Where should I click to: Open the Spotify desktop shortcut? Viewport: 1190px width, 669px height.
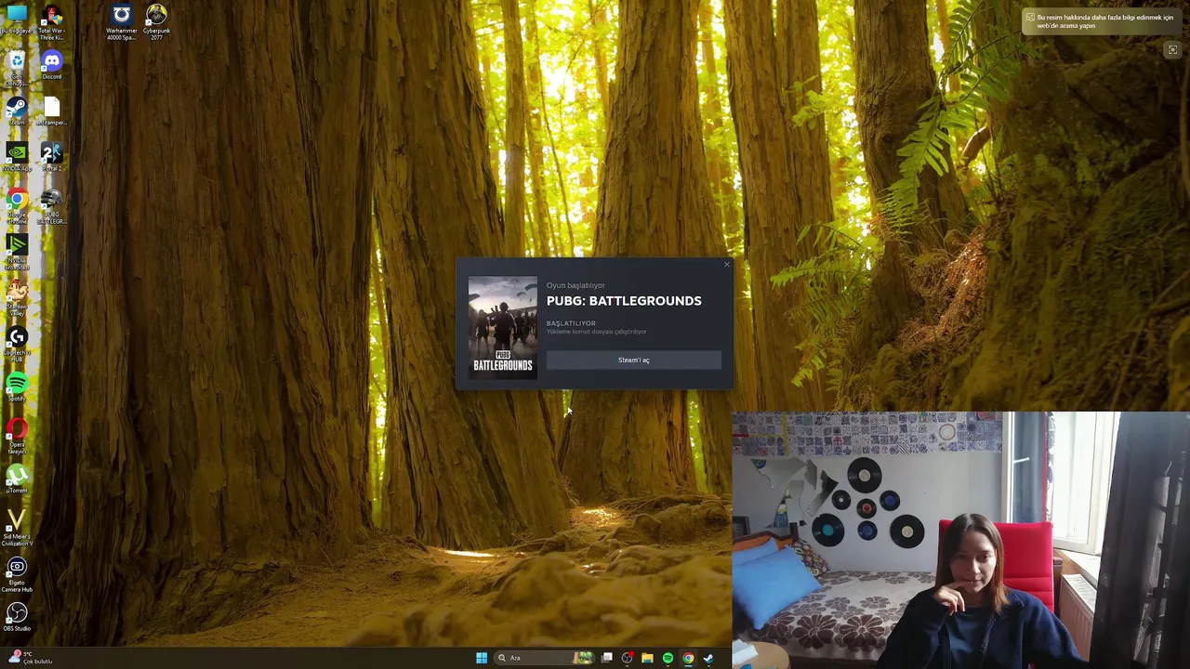(17, 387)
